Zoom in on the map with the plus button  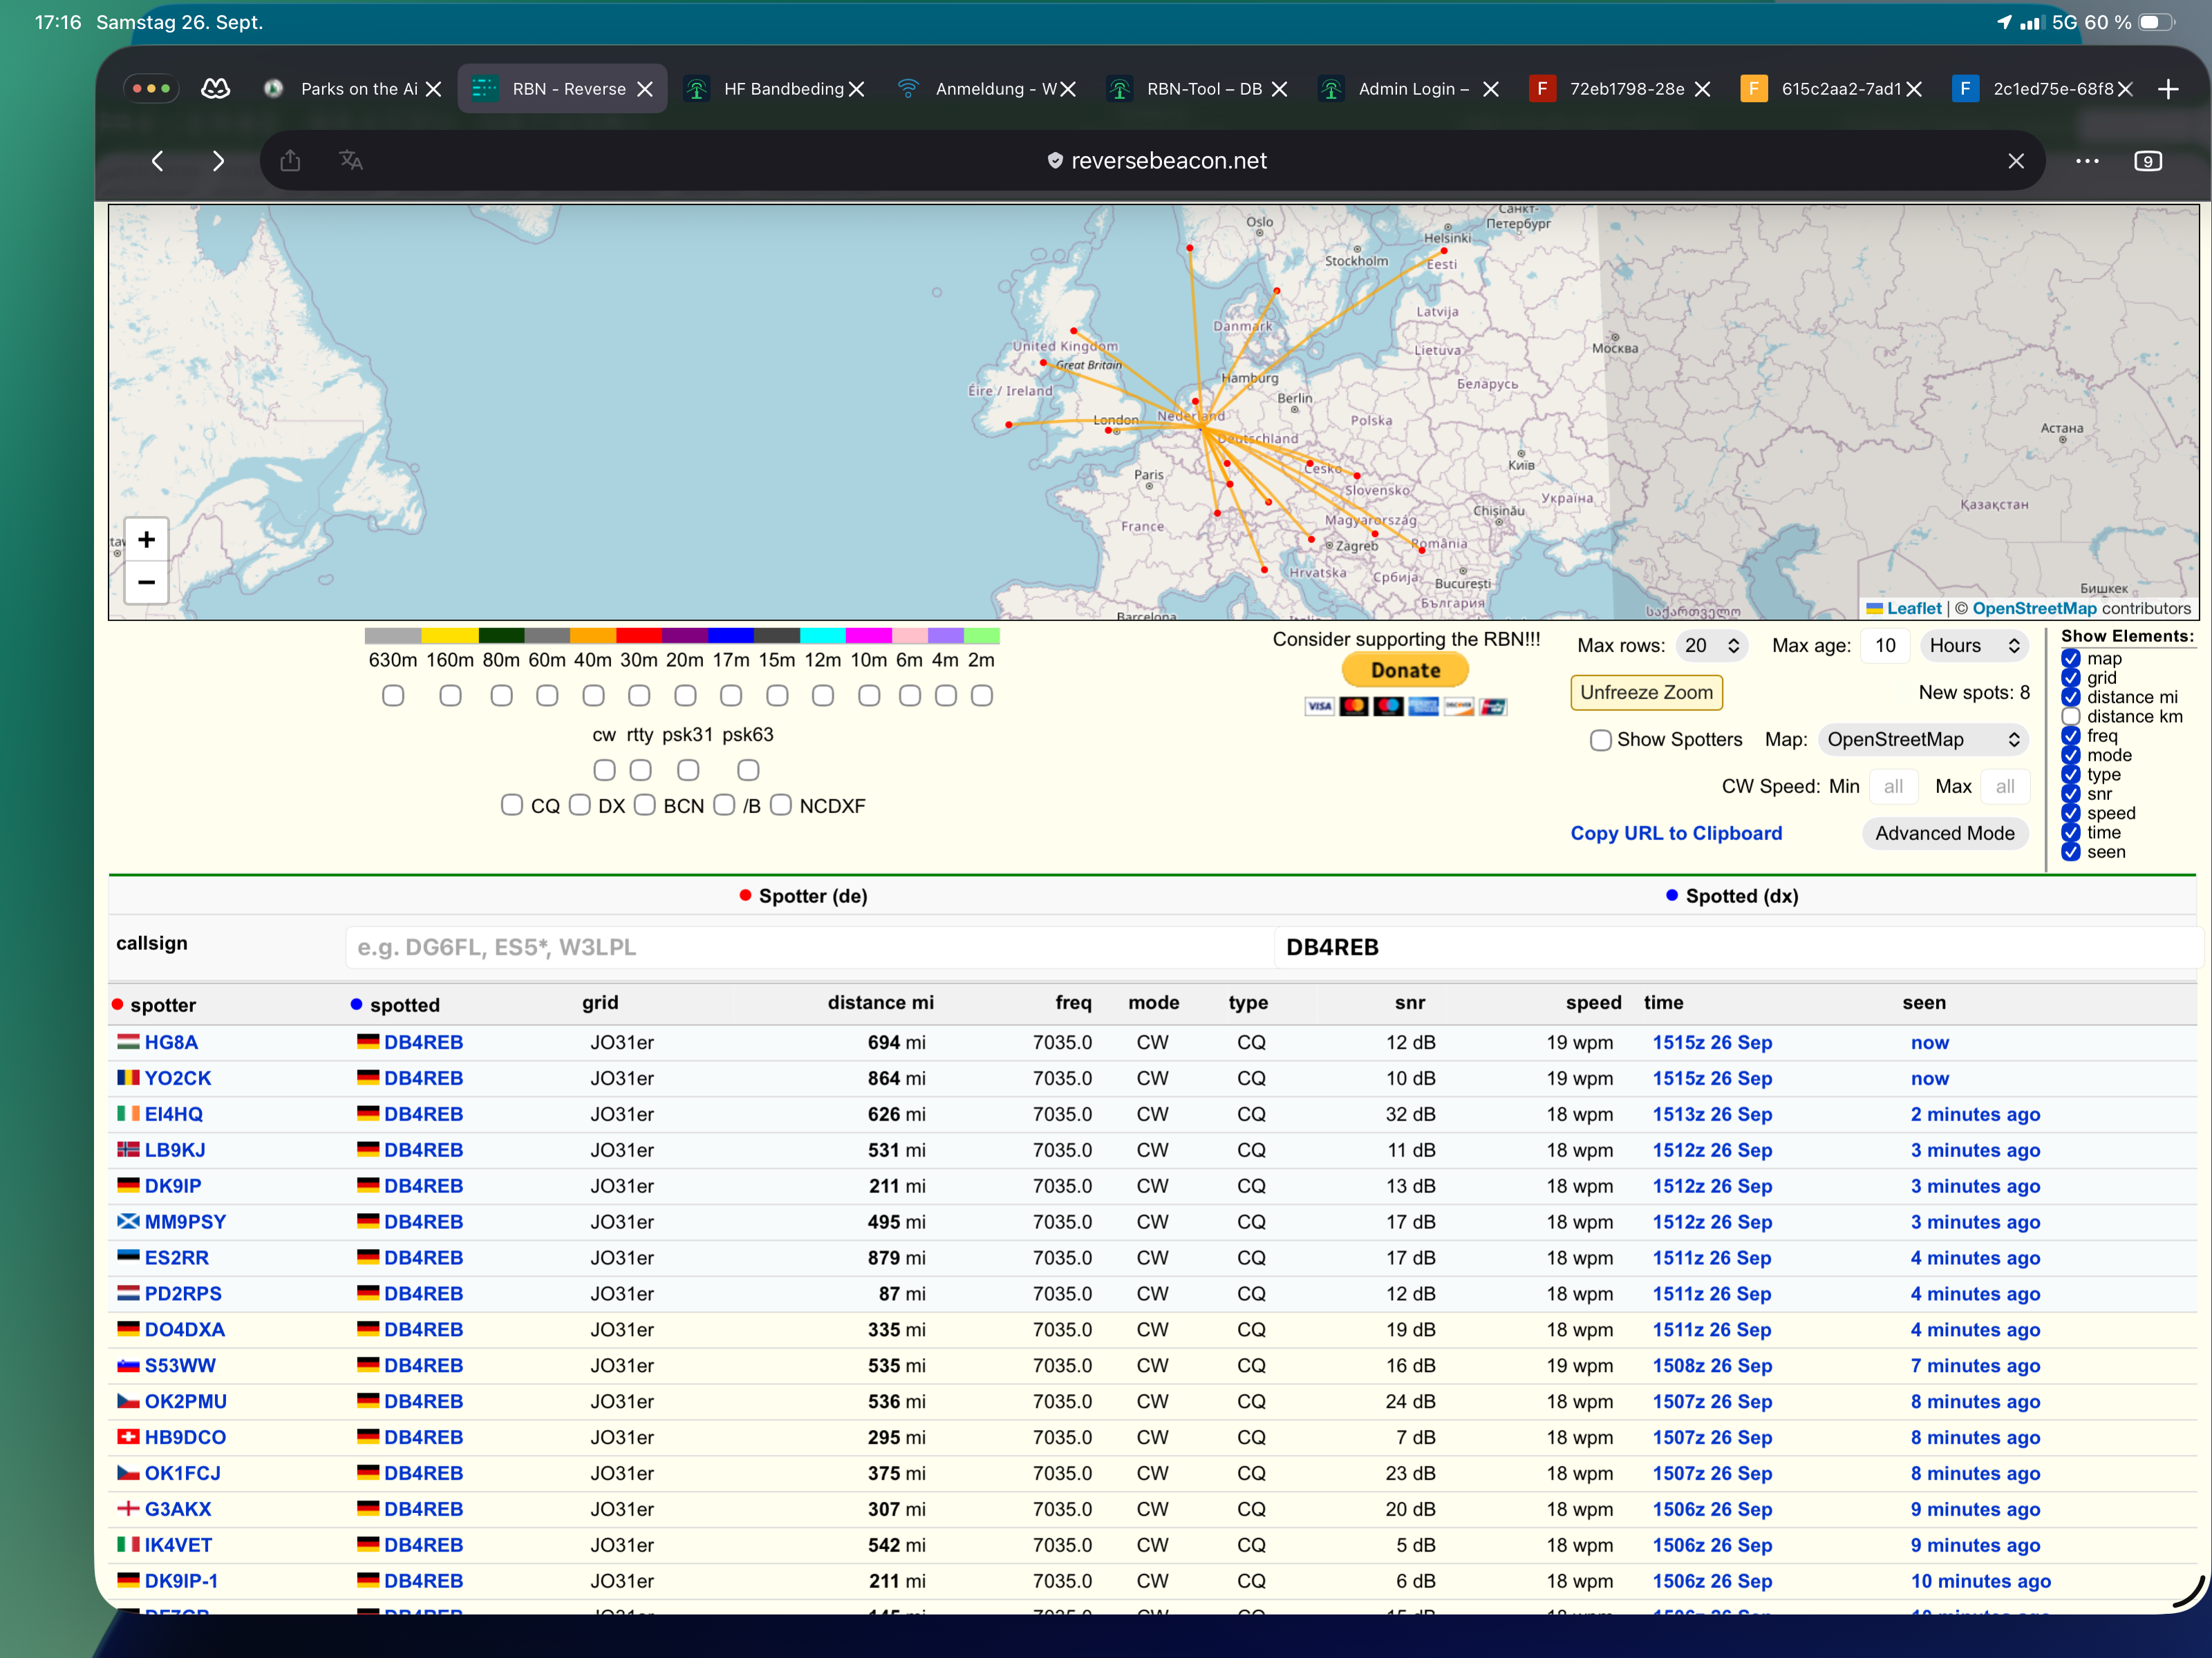click(147, 540)
